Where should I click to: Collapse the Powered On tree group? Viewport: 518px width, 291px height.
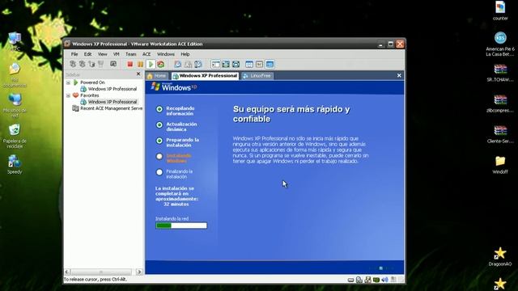[x=68, y=82]
